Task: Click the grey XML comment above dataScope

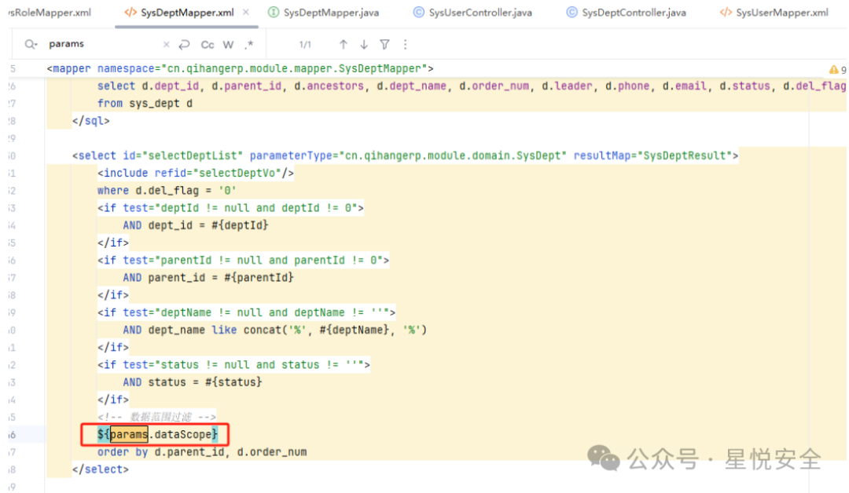Action: pos(156,417)
